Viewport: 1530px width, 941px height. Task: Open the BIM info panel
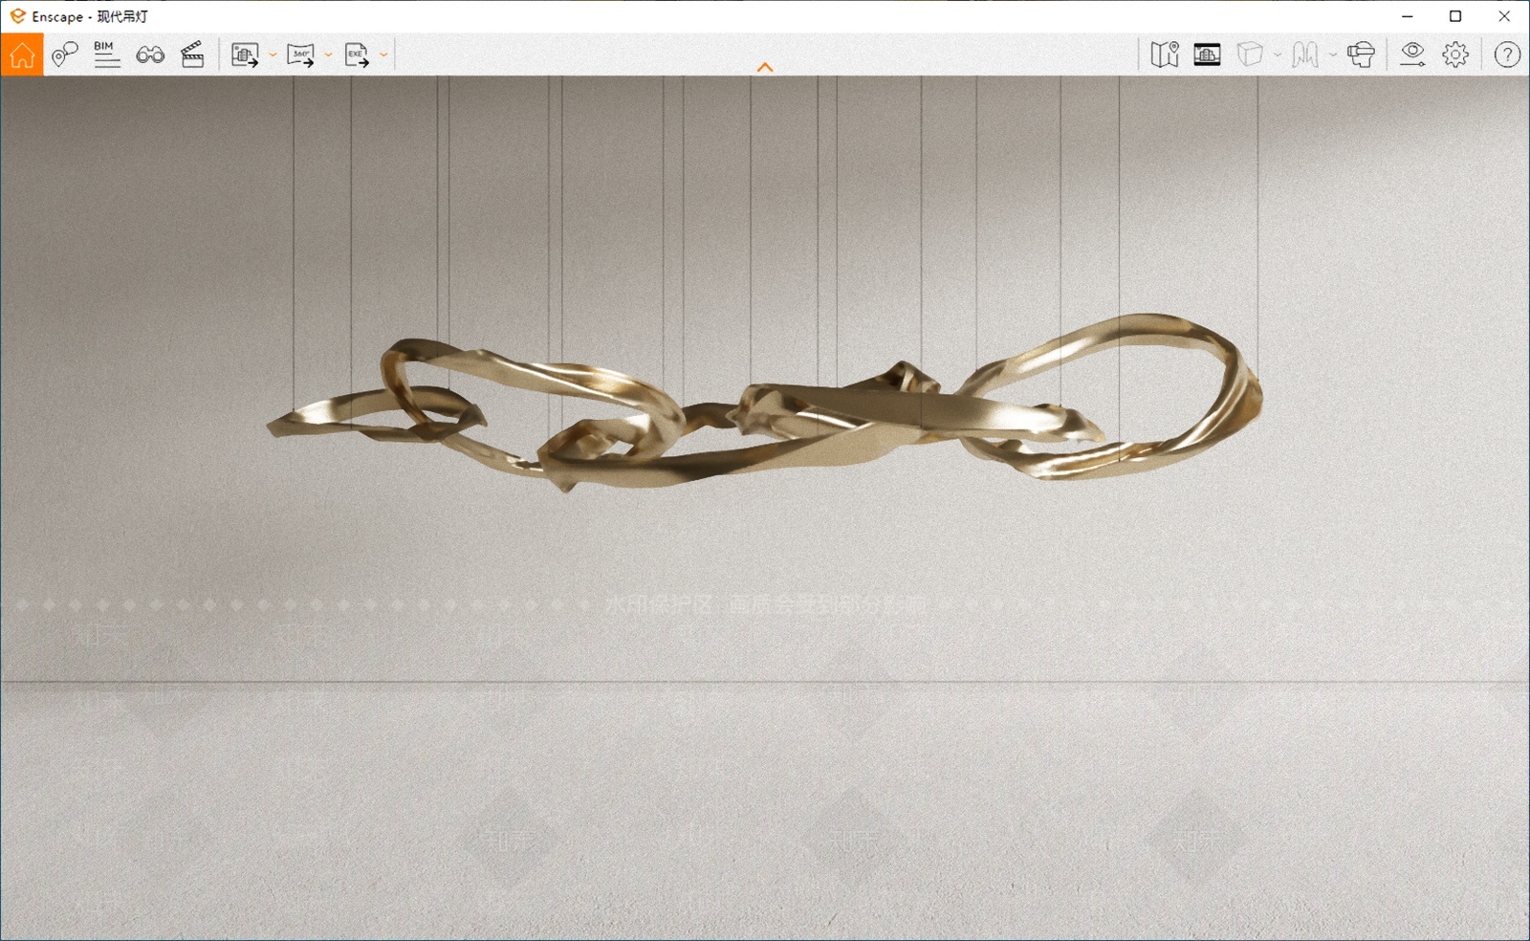point(107,55)
